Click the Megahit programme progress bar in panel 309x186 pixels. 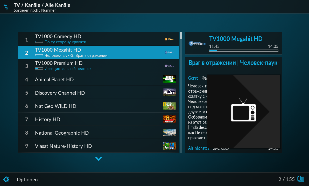coord(244,51)
